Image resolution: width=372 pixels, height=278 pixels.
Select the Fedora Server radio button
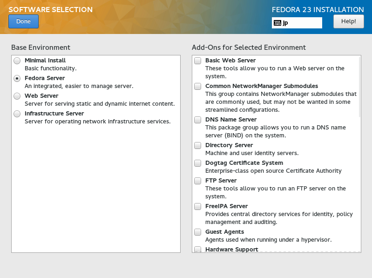tap(17, 79)
